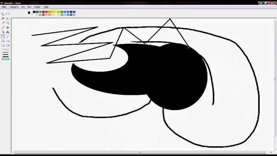Image resolution: width=277 pixels, height=156 pixels.
Task: Select the Fill With Color bucket tool
Action: tap(8, 18)
